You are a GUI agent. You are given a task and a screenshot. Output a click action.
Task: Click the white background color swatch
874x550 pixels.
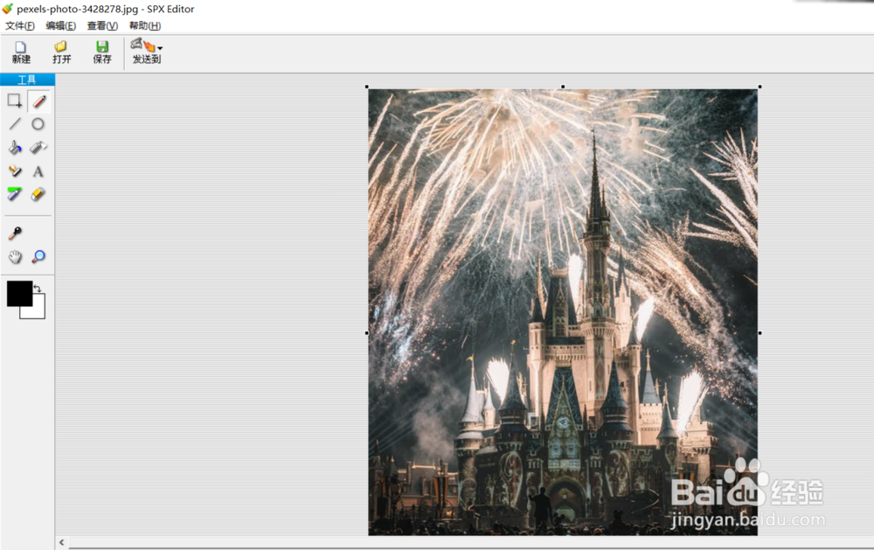pyautogui.click(x=38, y=312)
